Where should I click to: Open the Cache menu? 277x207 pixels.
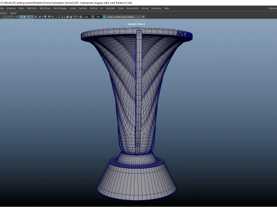click(121, 8)
